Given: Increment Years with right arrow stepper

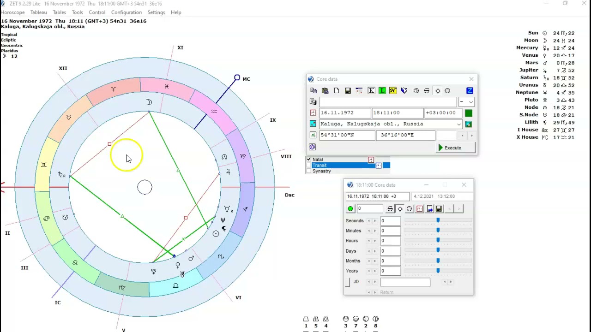Looking at the screenshot, I should 374,271.
